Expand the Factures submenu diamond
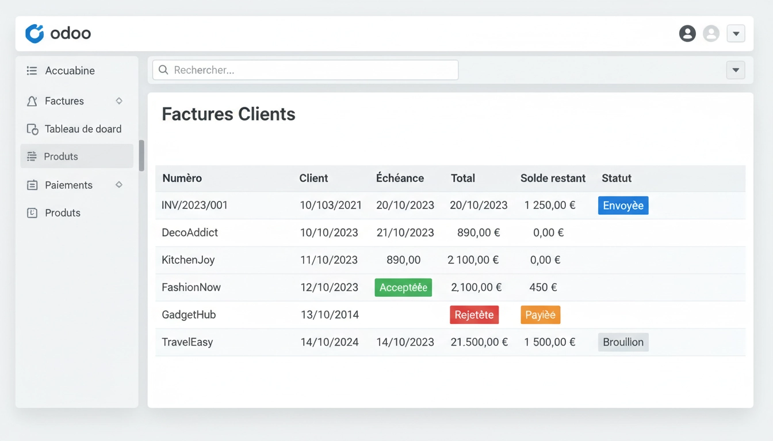 pos(119,101)
